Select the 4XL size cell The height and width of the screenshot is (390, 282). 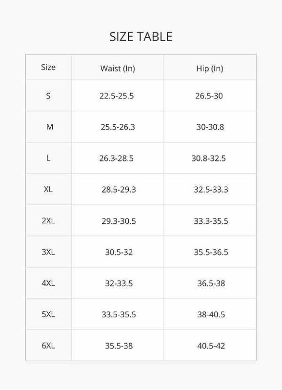point(48,283)
